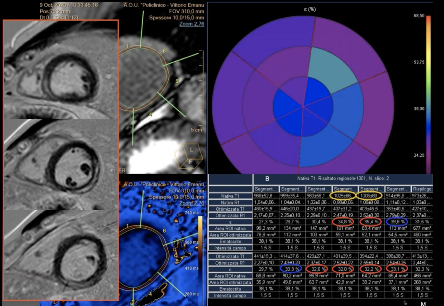Click the Nativa R1 row label
This screenshot has height=306, width=444.
[x=230, y=202]
